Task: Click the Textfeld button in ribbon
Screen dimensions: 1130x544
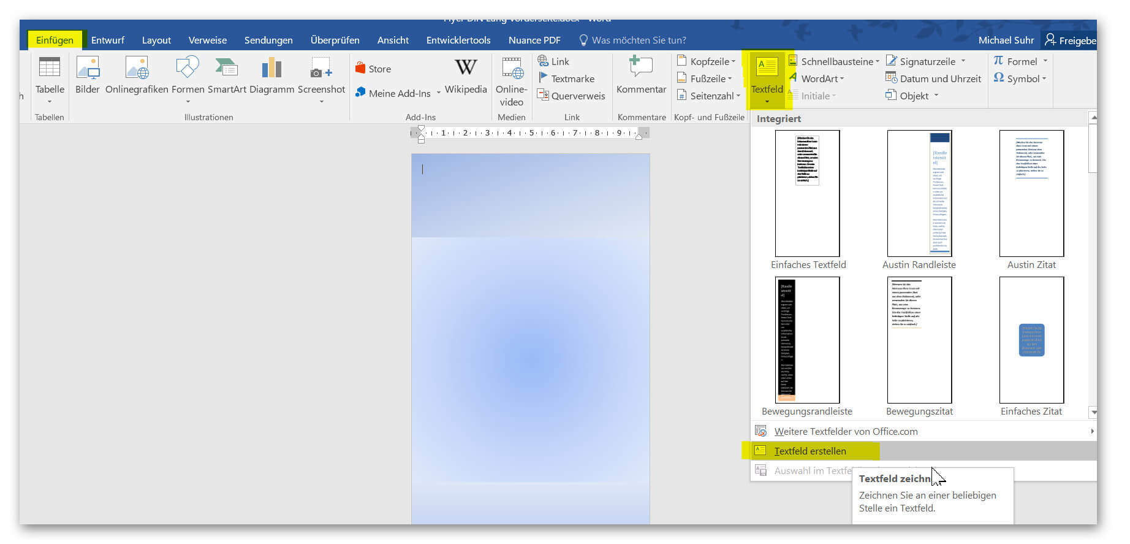Action: [x=767, y=80]
